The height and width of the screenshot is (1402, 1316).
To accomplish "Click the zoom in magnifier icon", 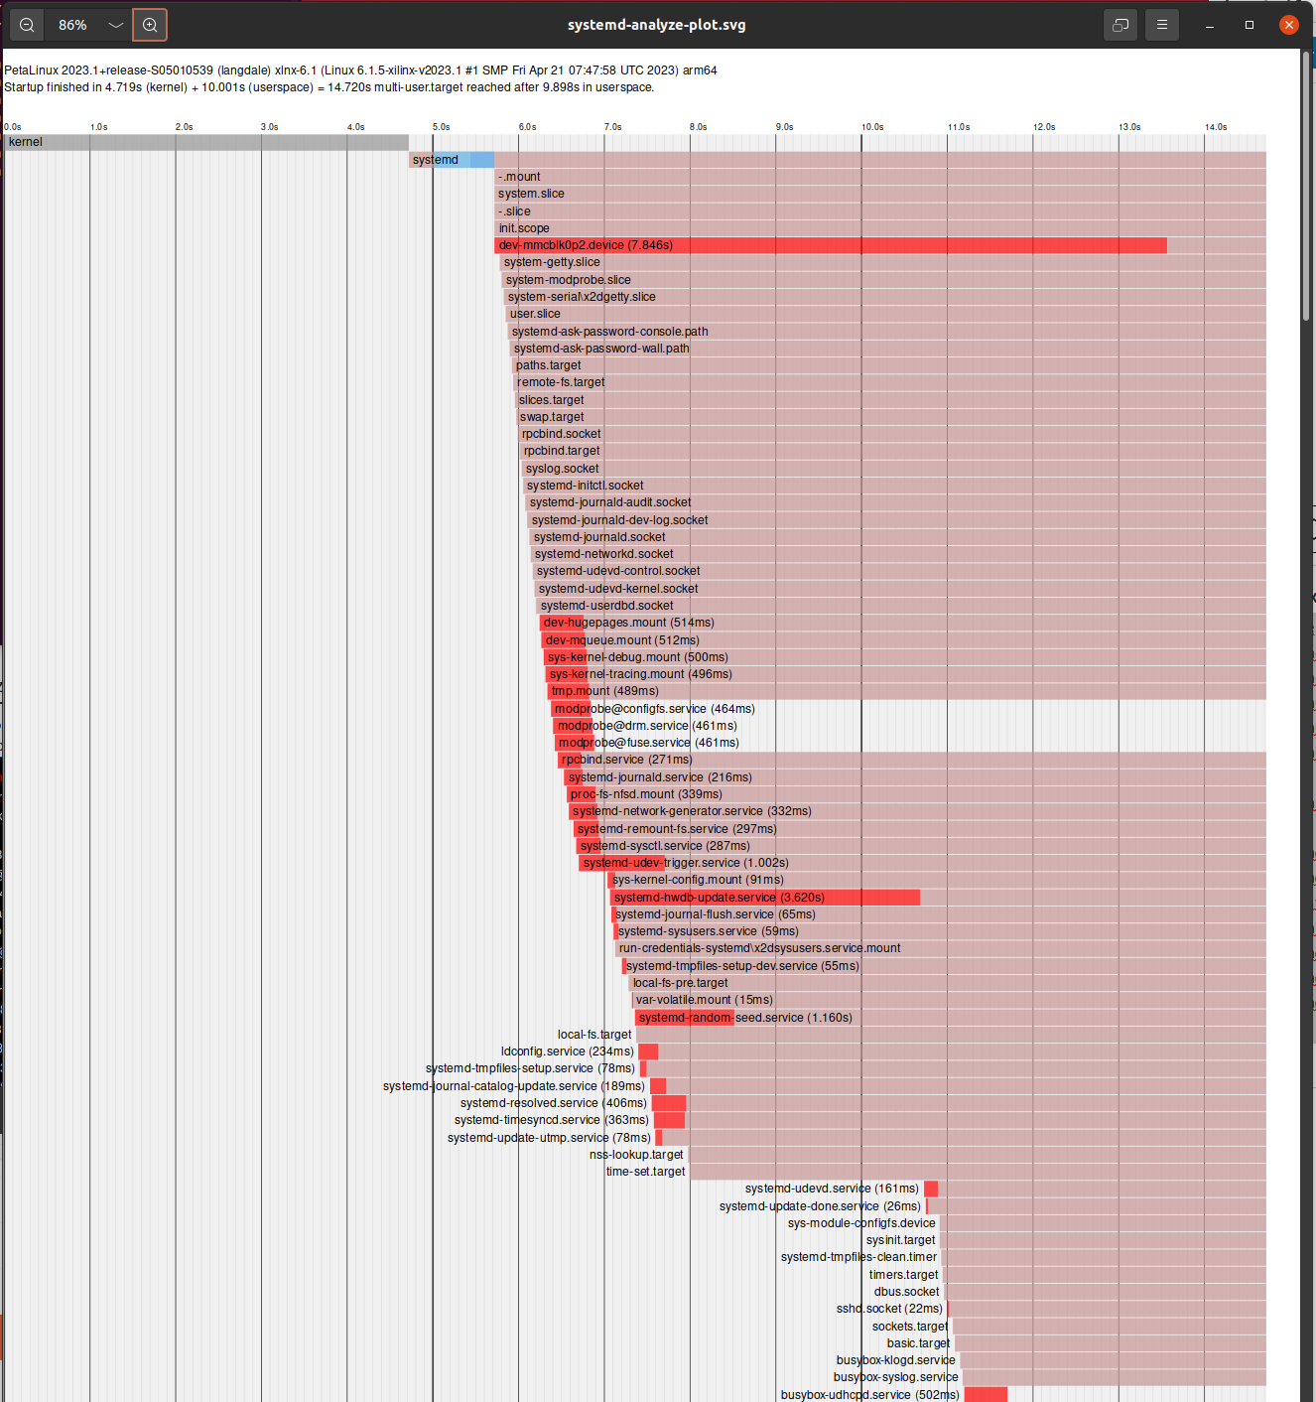I will pyautogui.click(x=150, y=25).
